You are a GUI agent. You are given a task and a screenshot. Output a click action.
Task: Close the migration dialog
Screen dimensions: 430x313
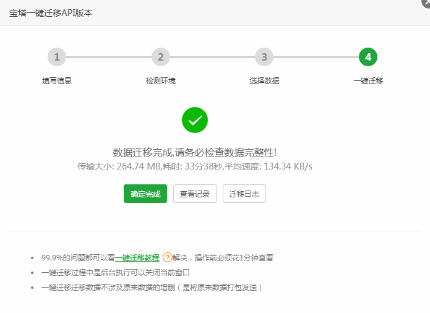click(426, 2)
